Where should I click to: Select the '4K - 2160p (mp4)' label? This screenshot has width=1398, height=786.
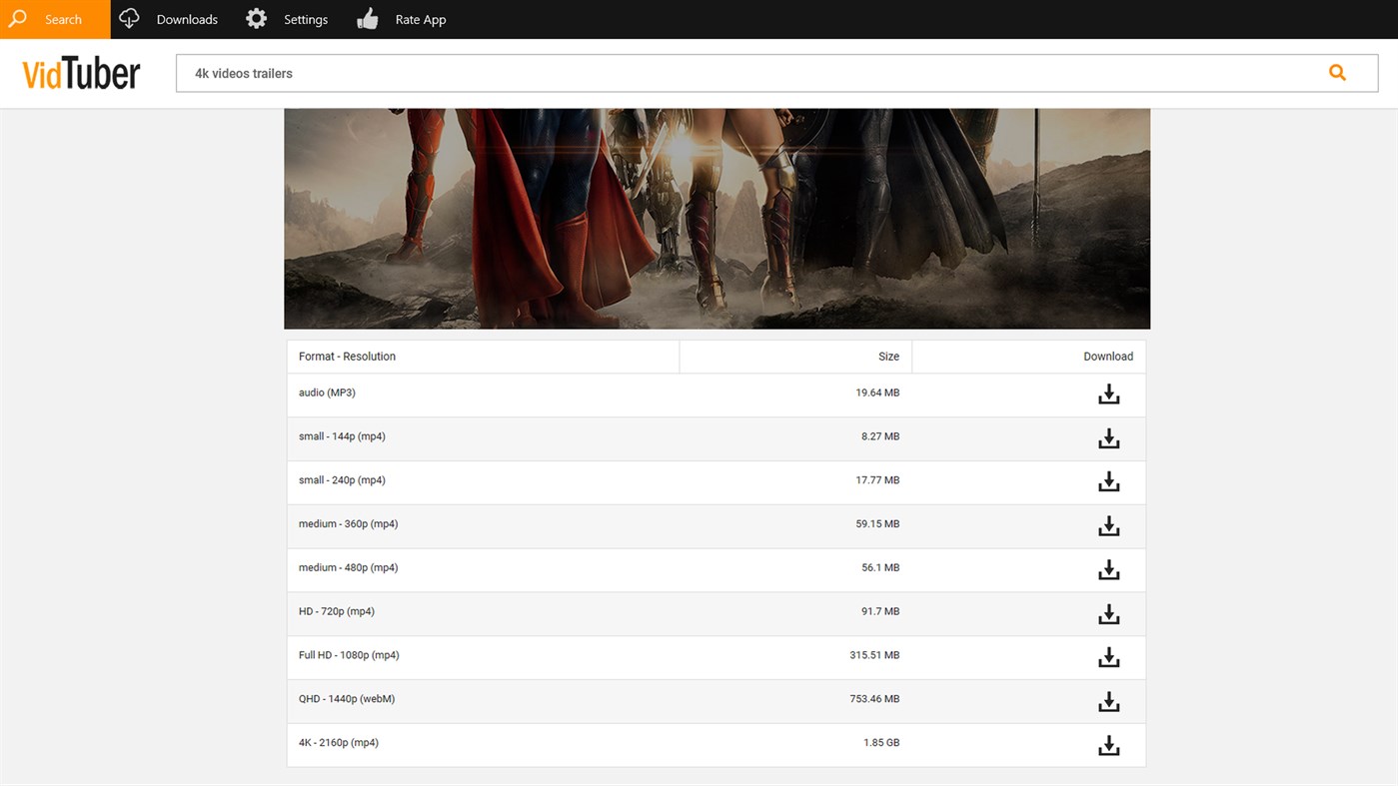click(x=339, y=743)
